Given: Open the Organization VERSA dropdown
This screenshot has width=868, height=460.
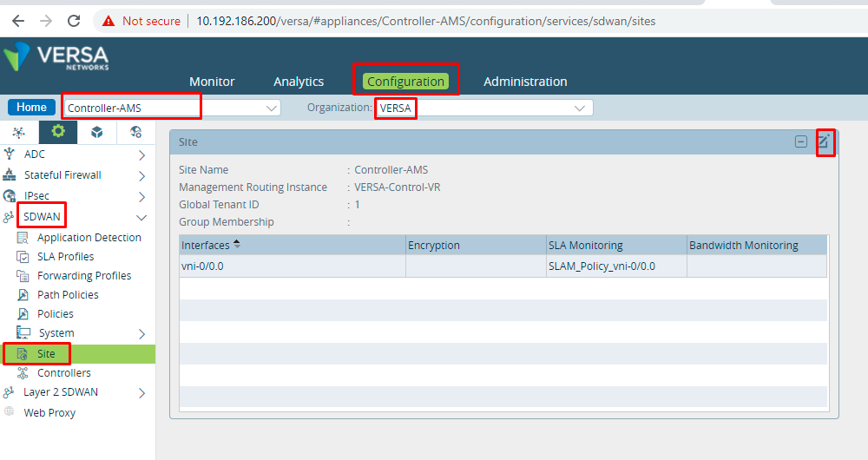Looking at the screenshot, I should tap(484, 108).
